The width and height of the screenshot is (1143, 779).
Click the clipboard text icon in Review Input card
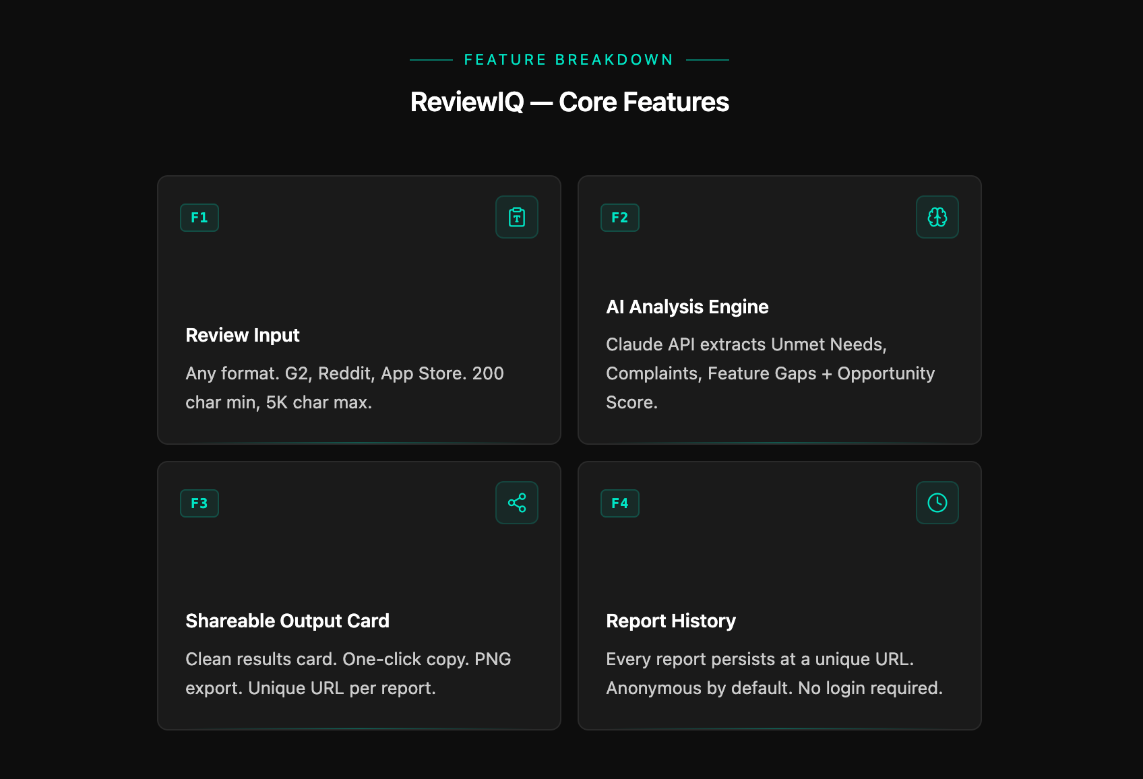[x=517, y=217]
